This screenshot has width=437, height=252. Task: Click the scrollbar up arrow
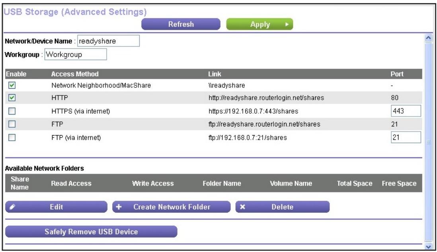(428, 38)
